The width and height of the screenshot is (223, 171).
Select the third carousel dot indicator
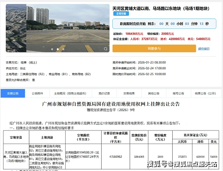(64, 49)
